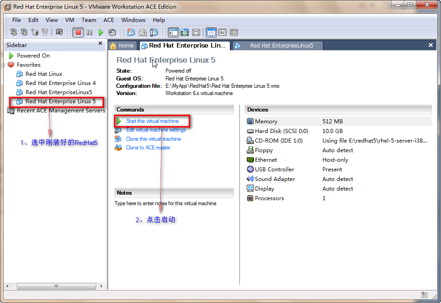This screenshot has height=303, width=441.
Task: Click the sidebar horizontal scrollbar thumb
Action: click(x=56, y=286)
